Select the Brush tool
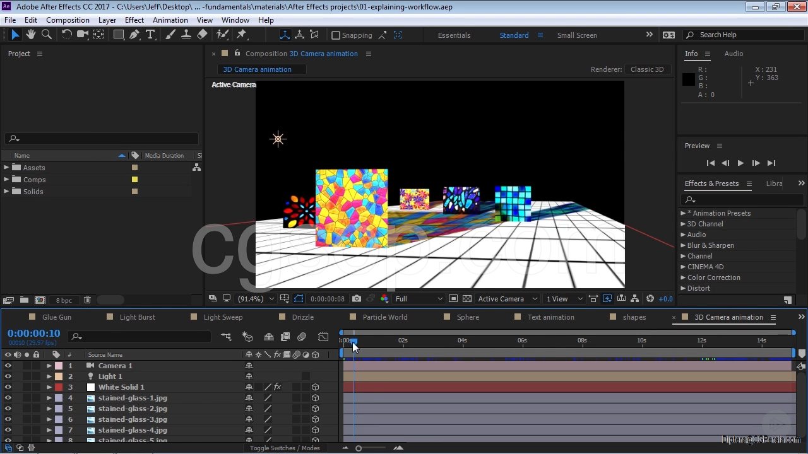The image size is (808, 454). tap(170, 35)
